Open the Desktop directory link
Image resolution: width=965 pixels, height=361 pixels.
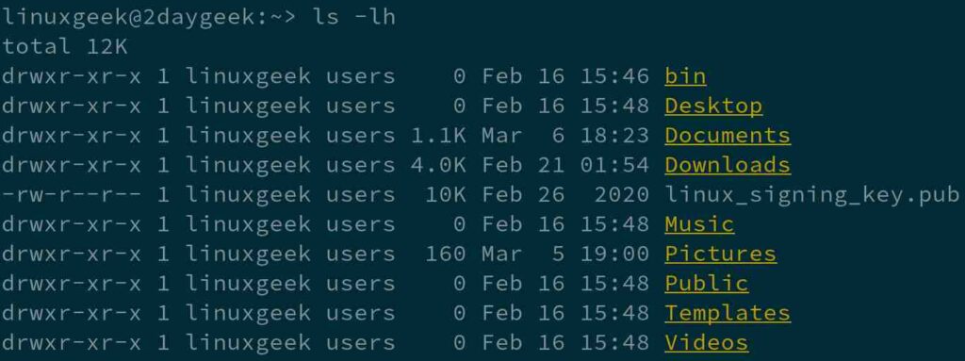pyautogui.click(x=713, y=106)
